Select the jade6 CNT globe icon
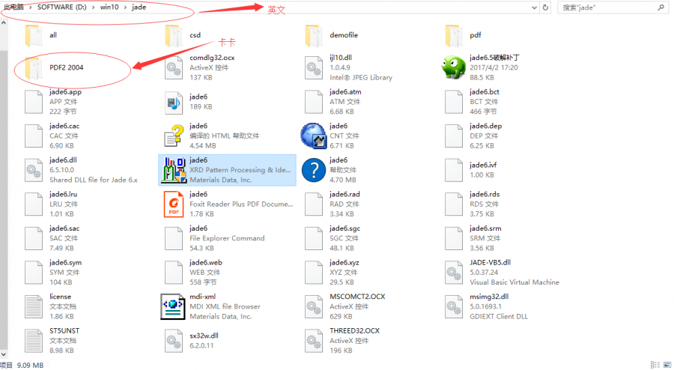 coord(313,136)
